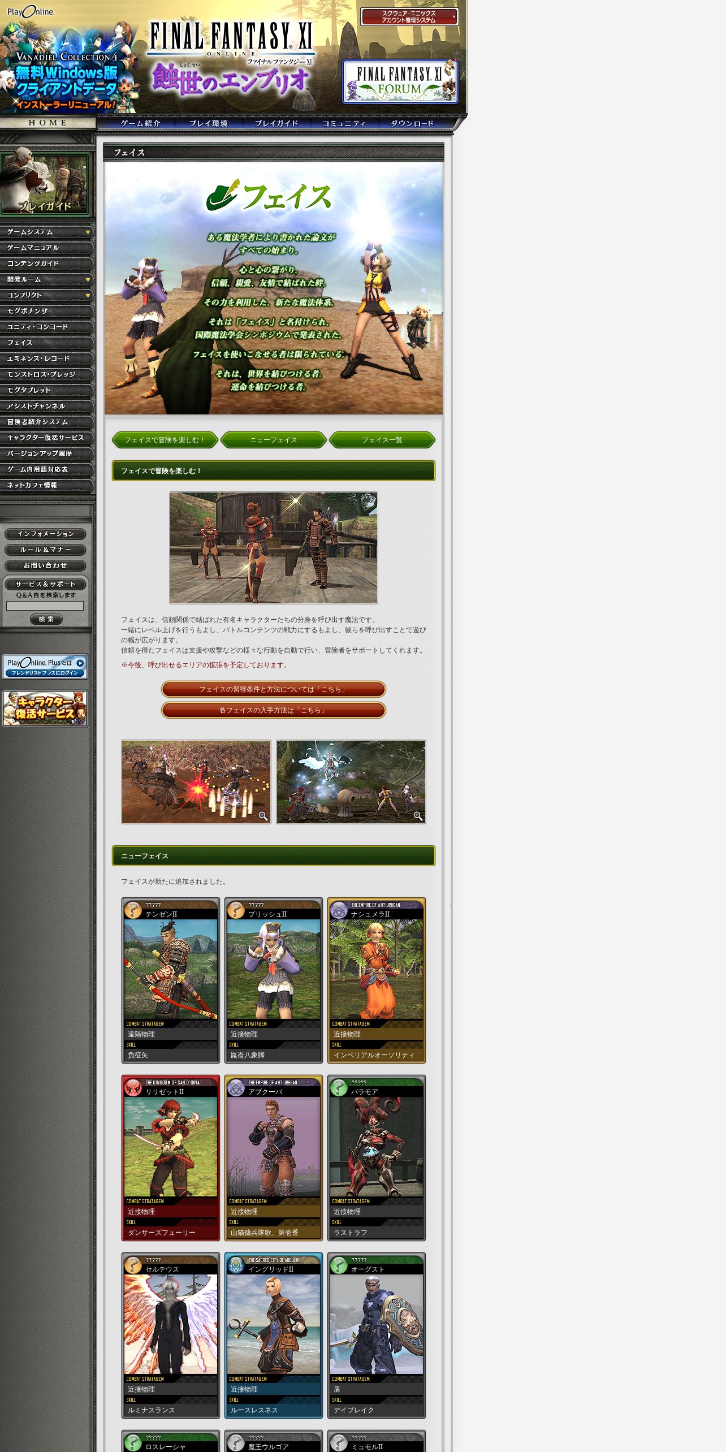Viewport: 726px width, 1452px height.
Task: Select the バラモア trust card
Action: pos(377,1158)
